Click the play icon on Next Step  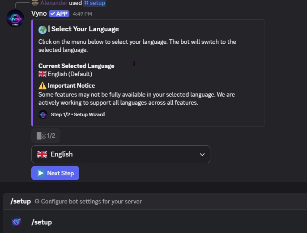click(x=41, y=173)
